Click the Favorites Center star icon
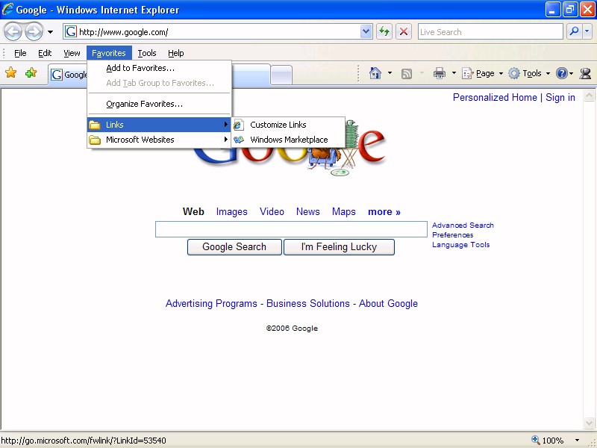 pos(11,72)
